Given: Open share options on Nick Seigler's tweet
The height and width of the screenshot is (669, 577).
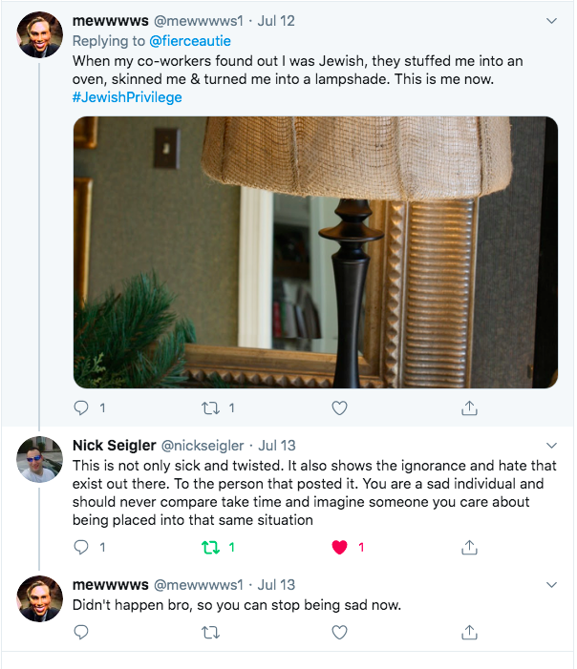Looking at the screenshot, I should (x=469, y=548).
